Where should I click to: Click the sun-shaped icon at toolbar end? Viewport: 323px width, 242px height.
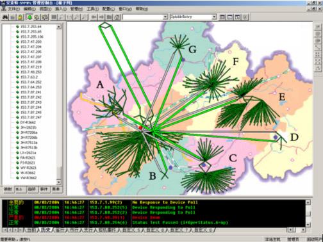tap(245, 17)
